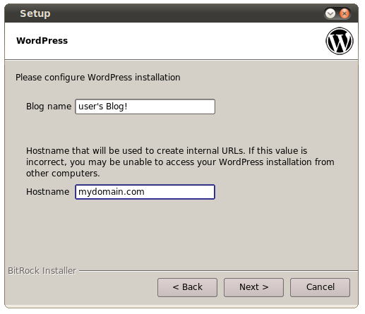Click the hostname description paragraph
The image size is (365, 314).
click(180, 162)
